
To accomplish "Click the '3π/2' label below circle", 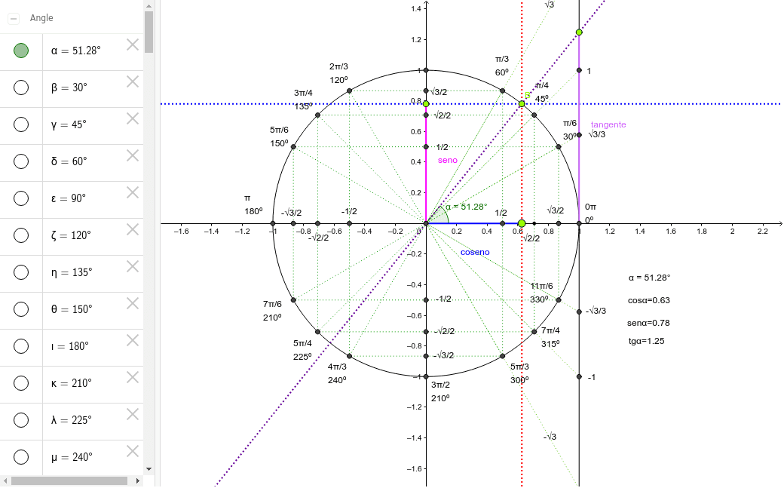I will [x=440, y=385].
